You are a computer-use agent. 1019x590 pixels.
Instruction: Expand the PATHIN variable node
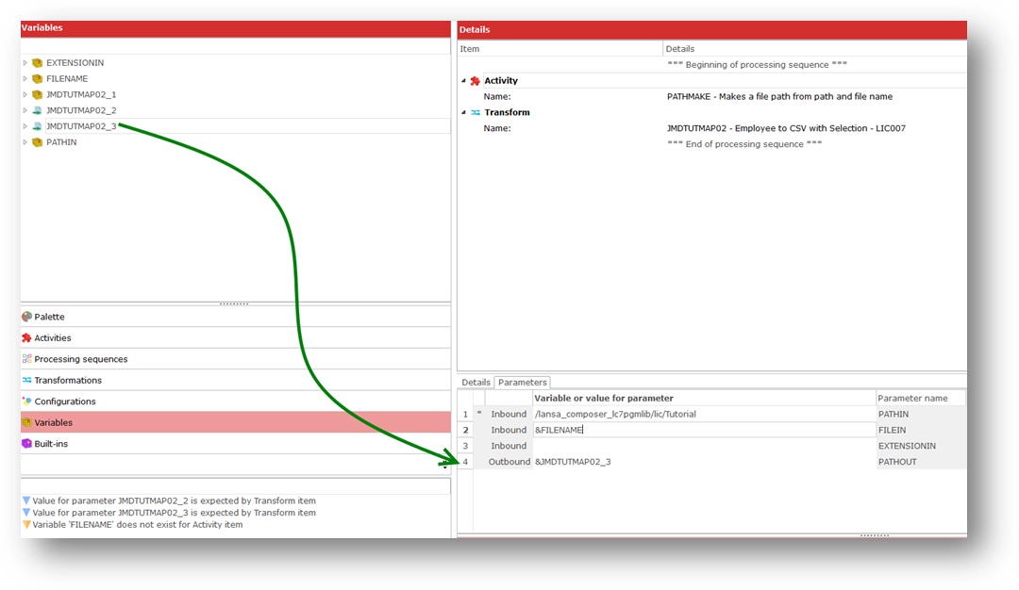coord(25,142)
